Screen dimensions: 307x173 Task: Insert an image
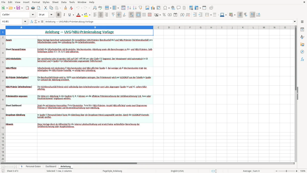(147, 8)
